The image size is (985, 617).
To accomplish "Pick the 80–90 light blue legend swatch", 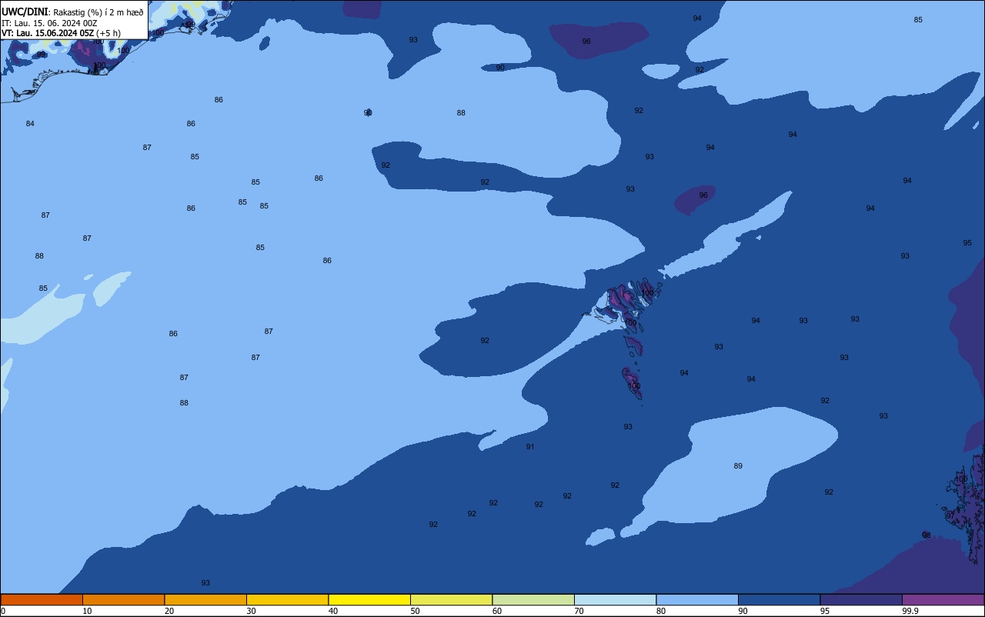I will pos(697,599).
